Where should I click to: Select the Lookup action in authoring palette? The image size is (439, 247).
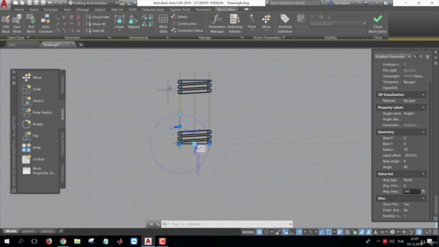click(x=33, y=159)
